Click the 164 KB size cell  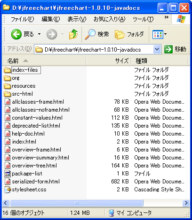pos(120,166)
